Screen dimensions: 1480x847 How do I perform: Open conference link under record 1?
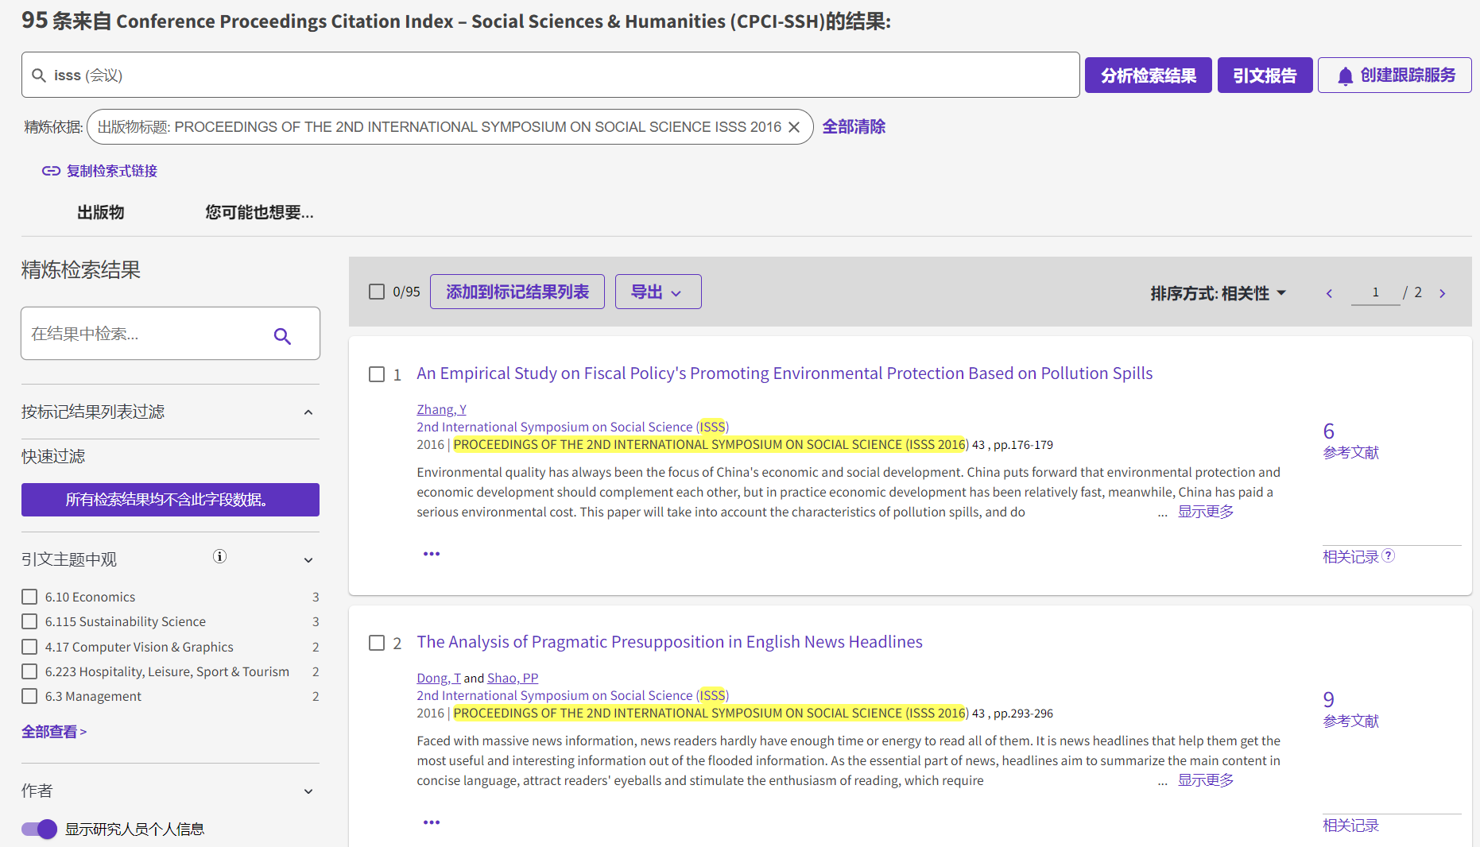coord(572,427)
